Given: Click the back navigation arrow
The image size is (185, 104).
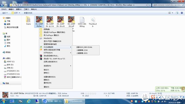Looking at the screenshot, I should [x=2, y=5].
